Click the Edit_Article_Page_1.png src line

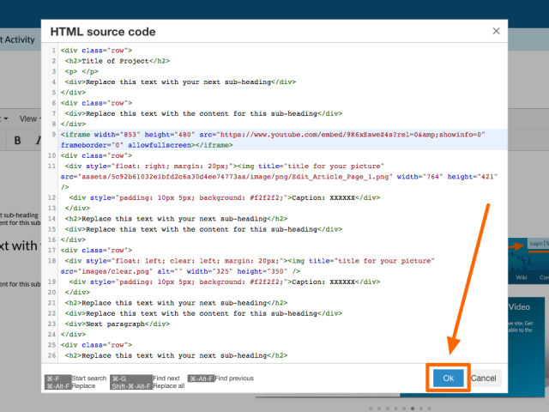pyautogui.click(x=279, y=177)
